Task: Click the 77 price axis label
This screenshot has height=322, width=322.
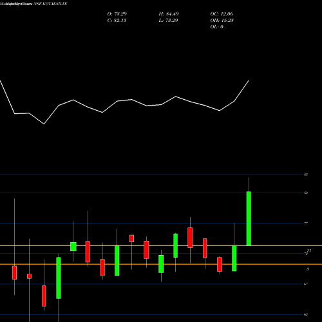Action: pos(306,223)
